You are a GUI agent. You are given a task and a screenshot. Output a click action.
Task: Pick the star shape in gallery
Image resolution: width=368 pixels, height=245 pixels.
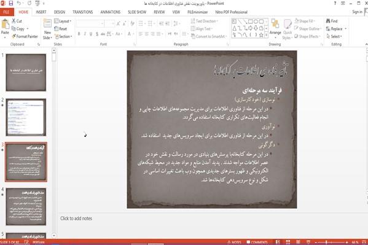click(x=261, y=35)
